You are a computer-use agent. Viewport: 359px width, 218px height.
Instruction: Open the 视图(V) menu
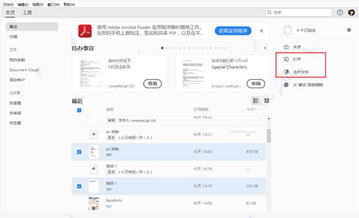38,4
